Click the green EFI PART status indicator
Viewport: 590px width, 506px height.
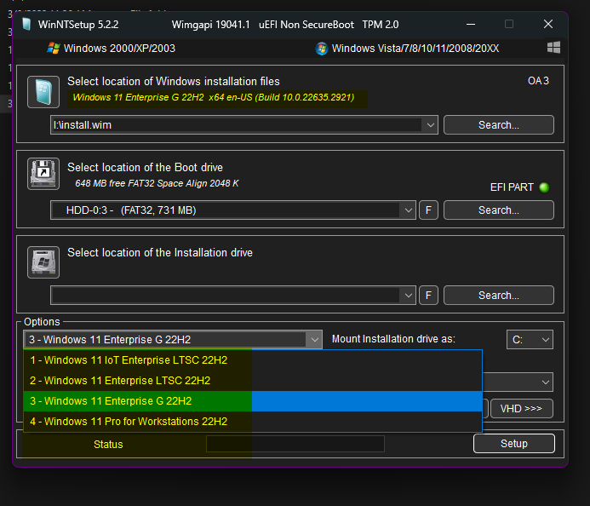(x=544, y=187)
